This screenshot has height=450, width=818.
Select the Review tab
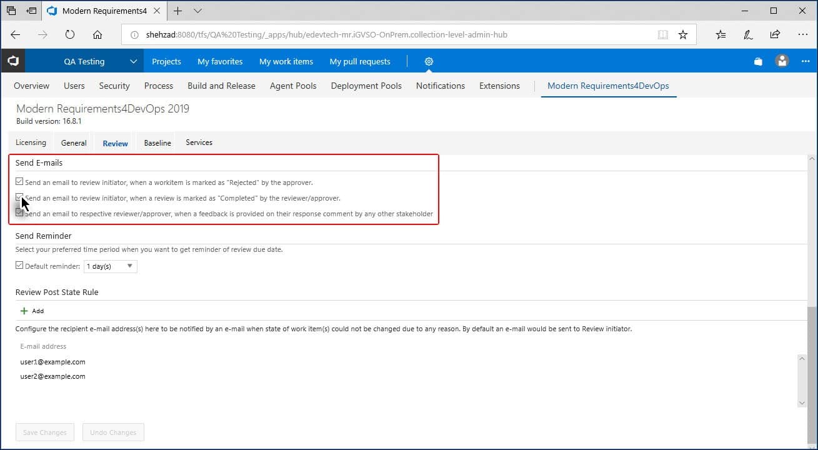pyautogui.click(x=115, y=143)
